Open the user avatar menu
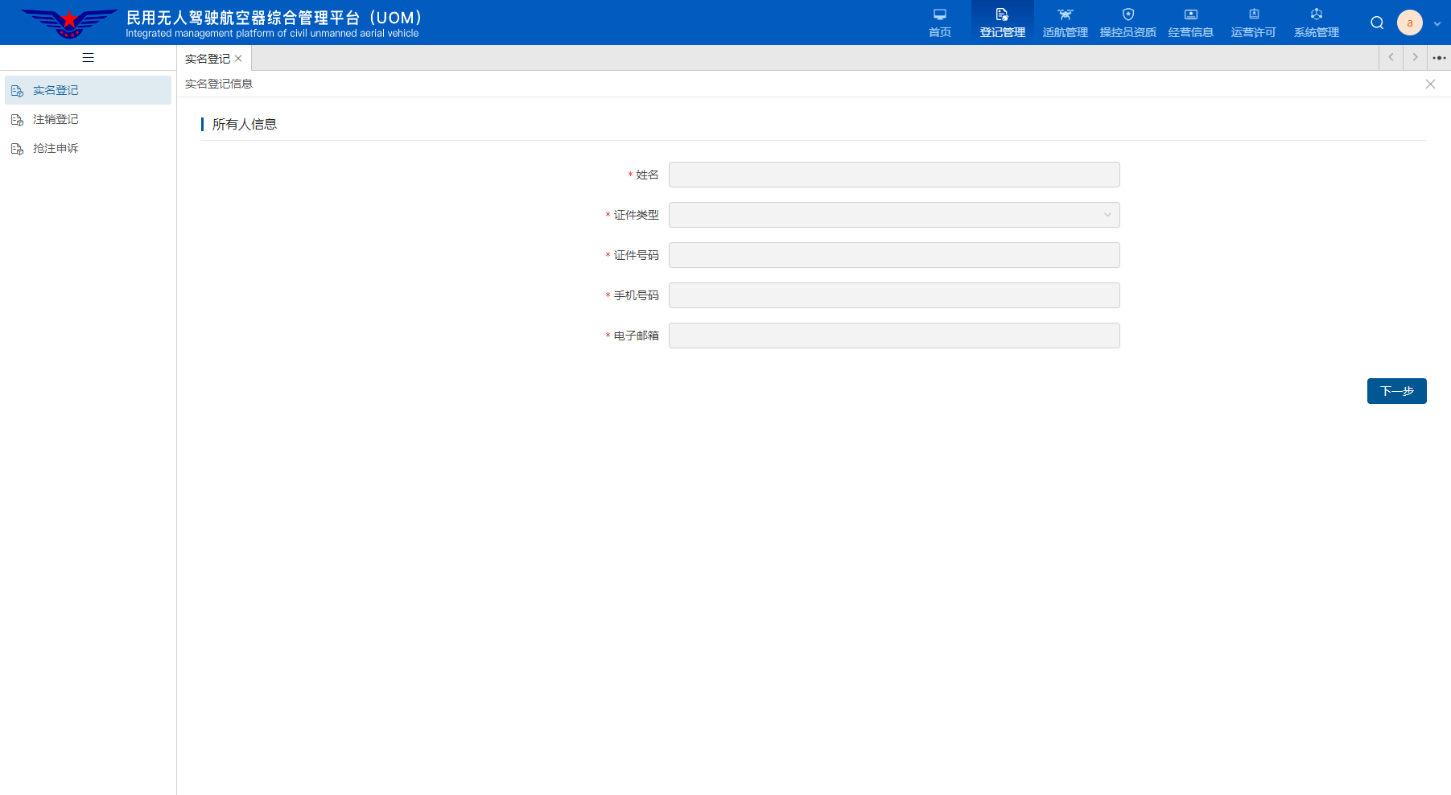The height and width of the screenshot is (795, 1451). point(1410,23)
